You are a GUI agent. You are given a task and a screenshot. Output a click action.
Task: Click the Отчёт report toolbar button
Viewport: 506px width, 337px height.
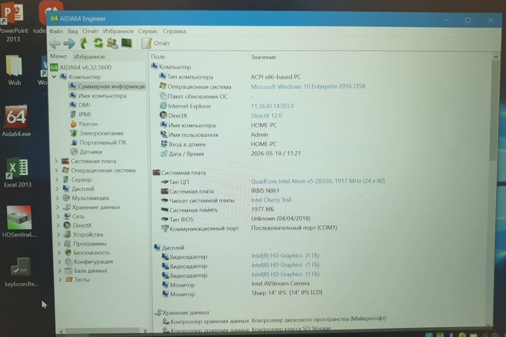(155, 43)
